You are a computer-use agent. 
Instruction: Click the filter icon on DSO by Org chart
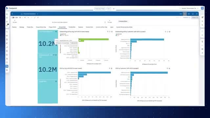pyautogui.click(x=110, y=69)
